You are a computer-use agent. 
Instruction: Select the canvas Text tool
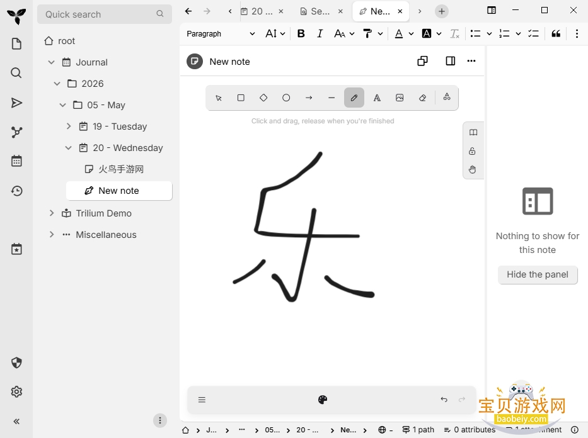[x=377, y=98]
